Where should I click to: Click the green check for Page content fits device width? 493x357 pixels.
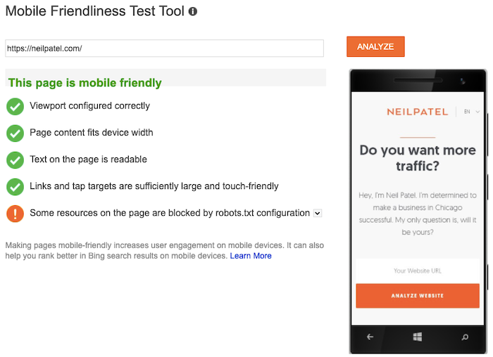[15, 134]
